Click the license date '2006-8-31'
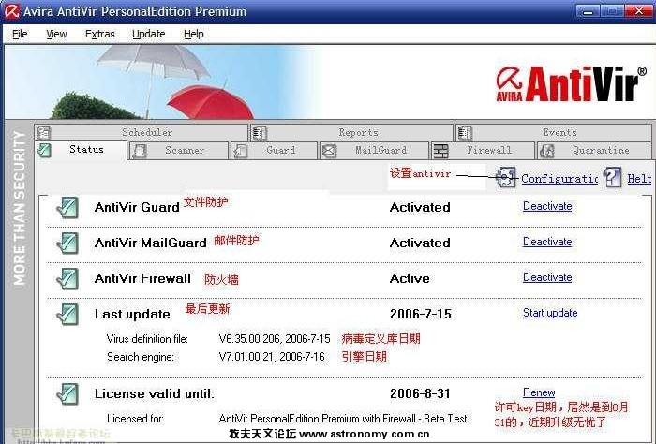 click(420, 393)
